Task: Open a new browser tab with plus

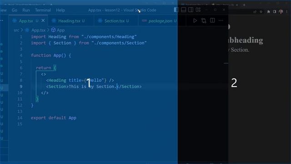Action: point(244,5)
